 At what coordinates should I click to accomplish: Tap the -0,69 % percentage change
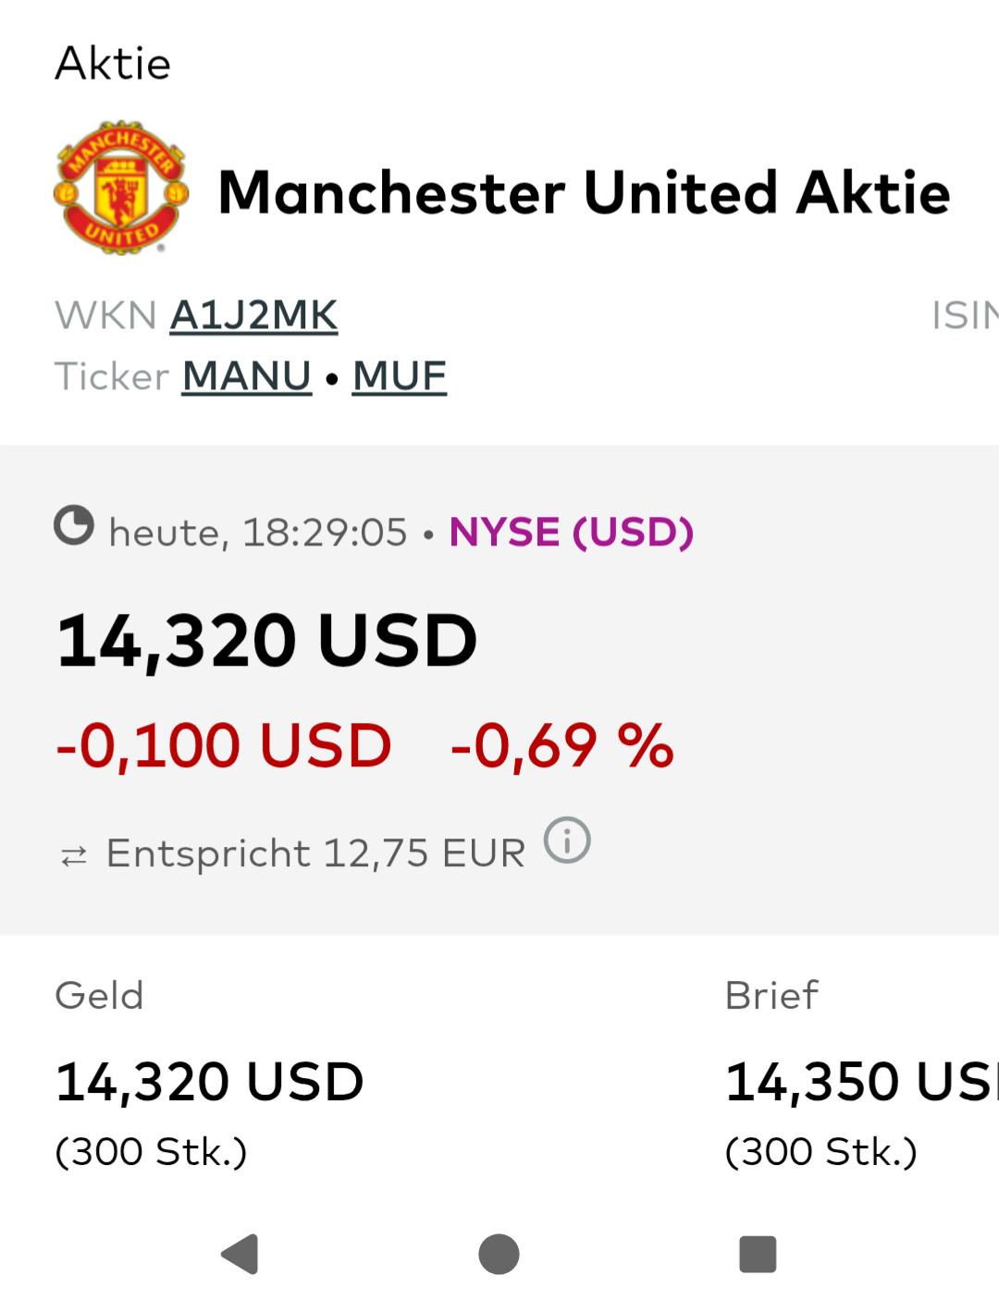(x=561, y=745)
